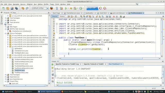This screenshot has width=165, height=93.
Task: Click the lightbulb hint on line 7
Action: [54, 33]
